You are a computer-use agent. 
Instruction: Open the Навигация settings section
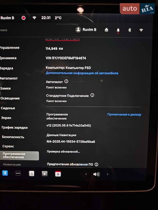coord(12,165)
